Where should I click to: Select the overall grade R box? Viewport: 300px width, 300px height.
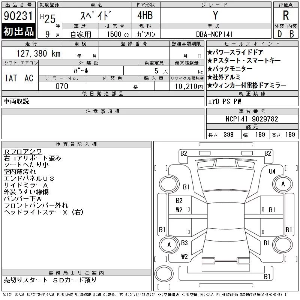(286, 15)
